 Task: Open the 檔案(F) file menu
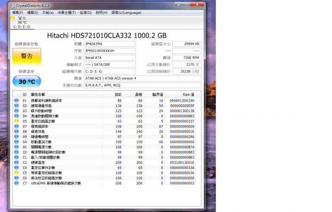click(18, 13)
